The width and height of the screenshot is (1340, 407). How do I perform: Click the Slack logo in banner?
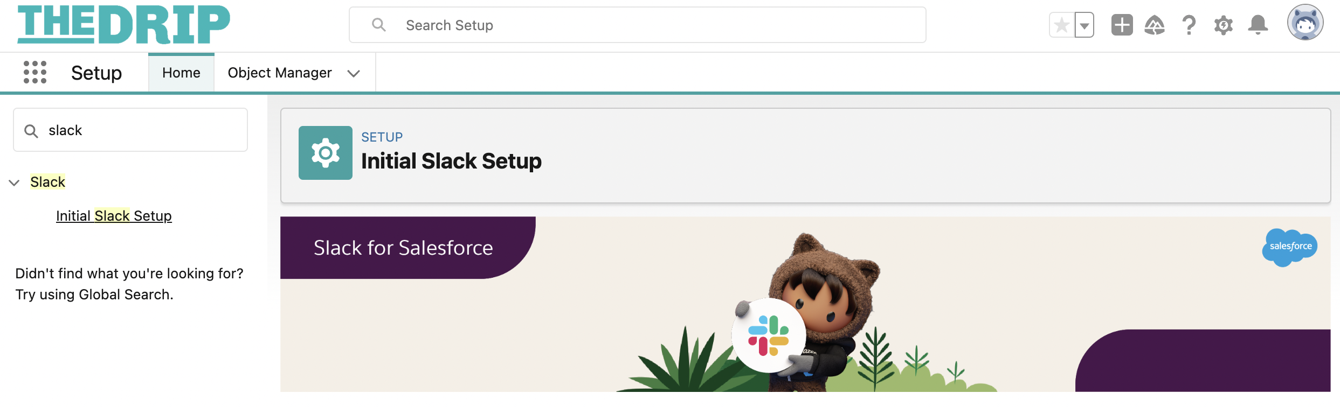tap(769, 335)
